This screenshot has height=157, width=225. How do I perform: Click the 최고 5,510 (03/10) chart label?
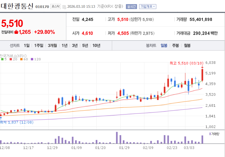pyautogui.click(x=186, y=63)
